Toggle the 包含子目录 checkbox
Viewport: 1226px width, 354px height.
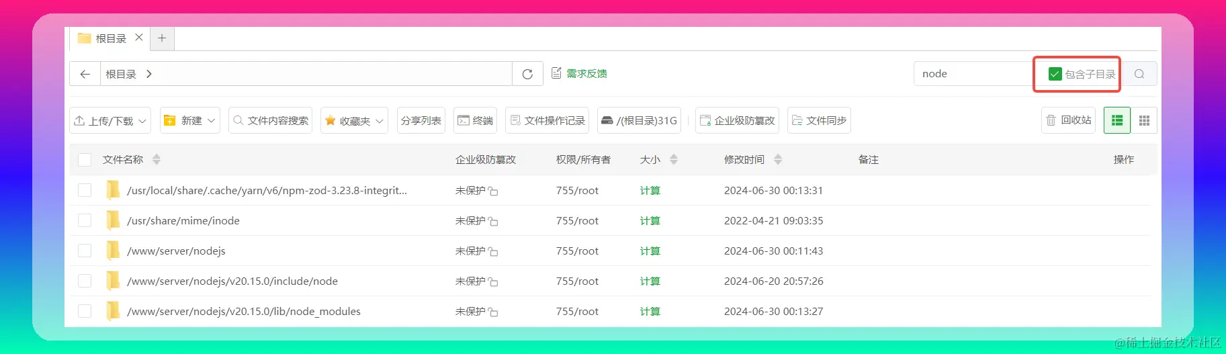[1055, 74]
